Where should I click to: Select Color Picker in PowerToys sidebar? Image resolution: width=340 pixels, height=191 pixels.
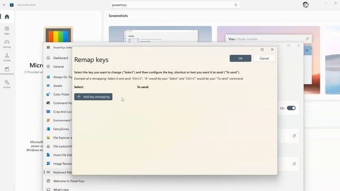[62, 94]
